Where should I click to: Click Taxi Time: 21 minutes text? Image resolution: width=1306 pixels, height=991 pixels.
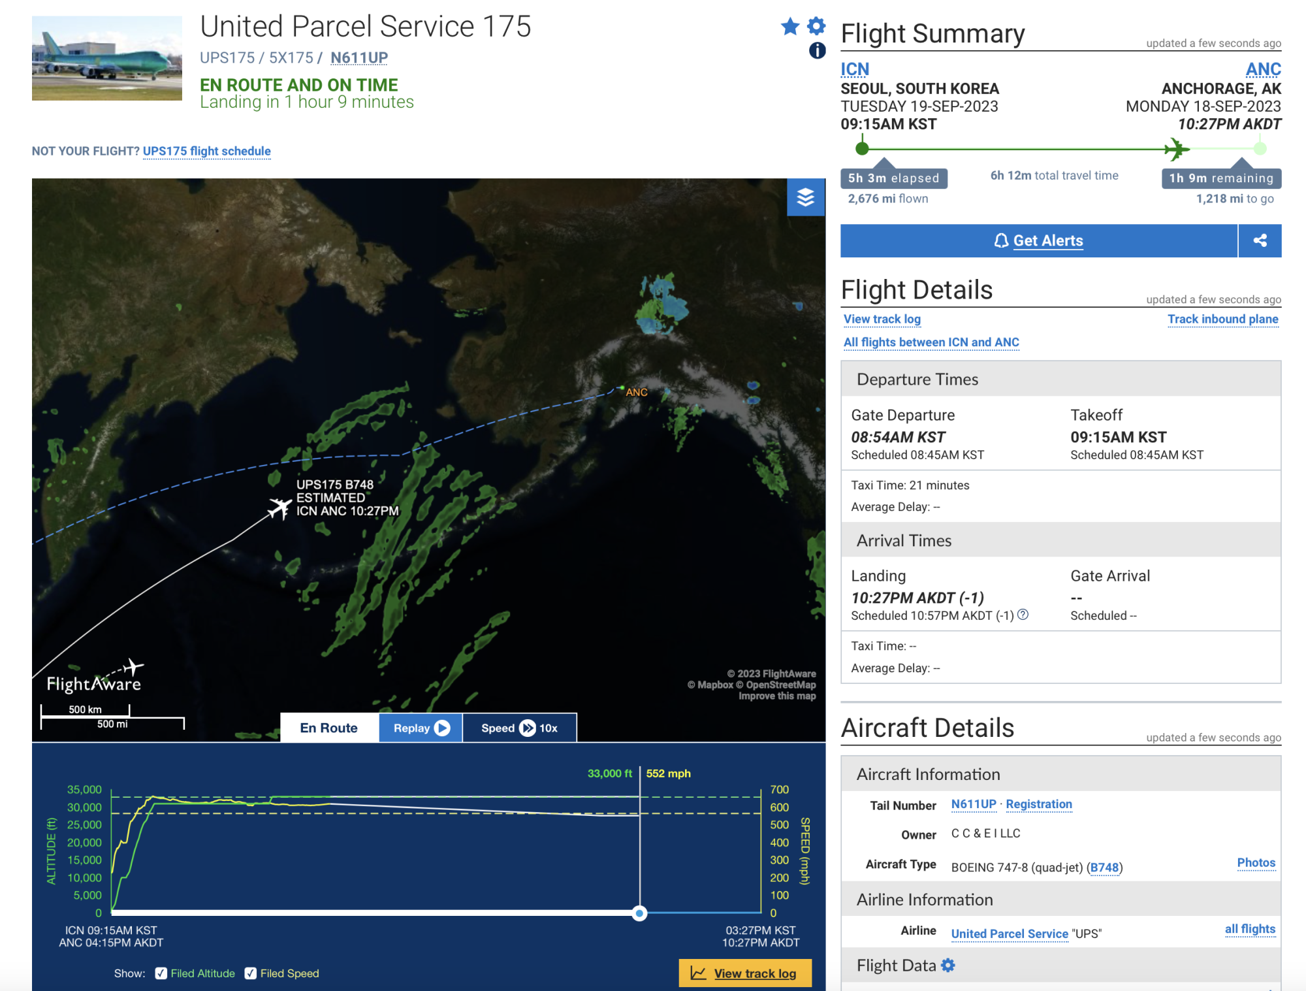(x=910, y=485)
